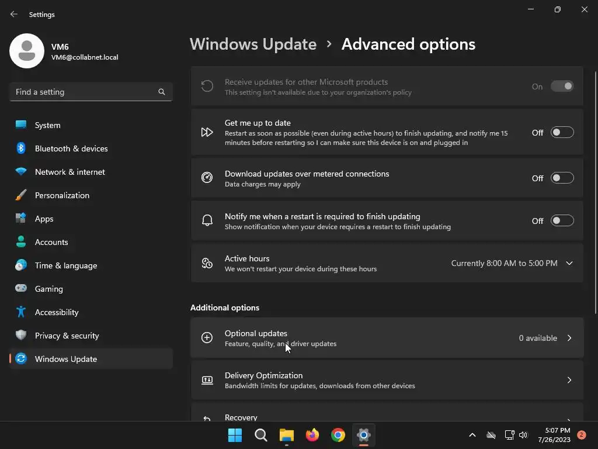This screenshot has width=598, height=449.
Task: Click the bell icon beside restart notification
Action: point(207,220)
